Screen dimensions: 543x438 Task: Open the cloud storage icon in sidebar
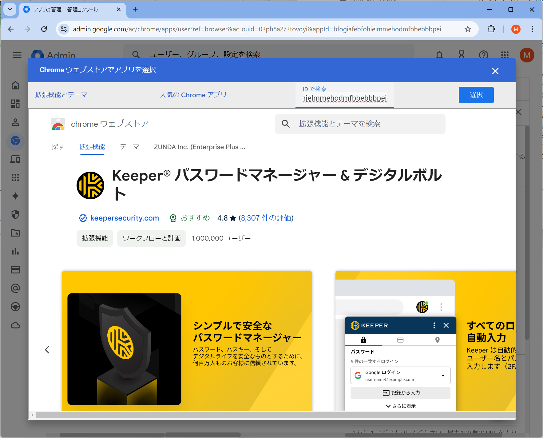[x=15, y=325]
